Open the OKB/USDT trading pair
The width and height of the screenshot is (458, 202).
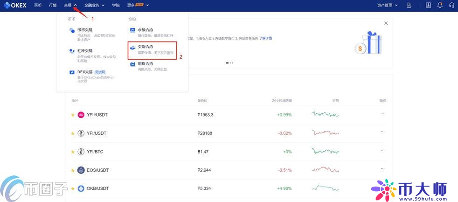pyautogui.click(x=97, y=188)
